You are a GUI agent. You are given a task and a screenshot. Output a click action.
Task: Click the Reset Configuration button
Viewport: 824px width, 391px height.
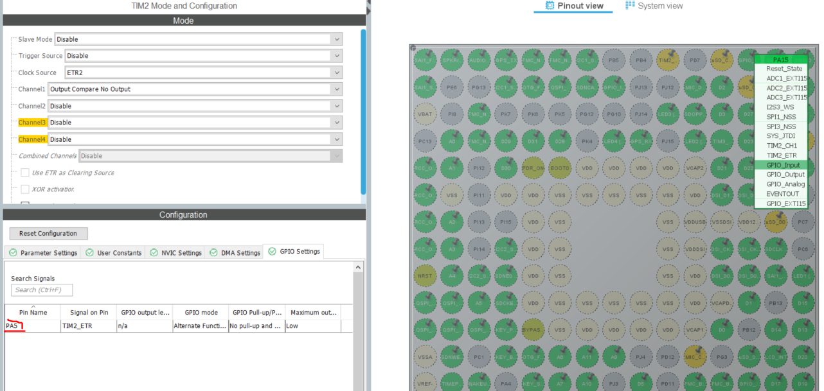tap(48, 234)
